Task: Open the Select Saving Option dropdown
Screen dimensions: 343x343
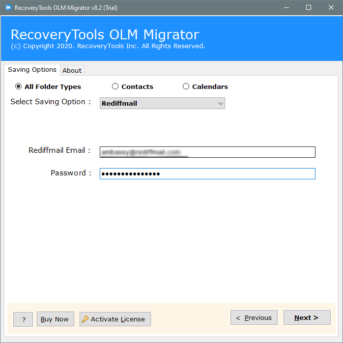Action: click(x=162, y=103)
